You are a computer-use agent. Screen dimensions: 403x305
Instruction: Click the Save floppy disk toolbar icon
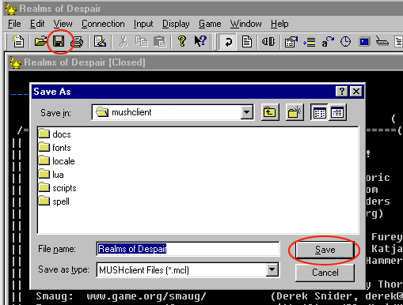(59, 42)
